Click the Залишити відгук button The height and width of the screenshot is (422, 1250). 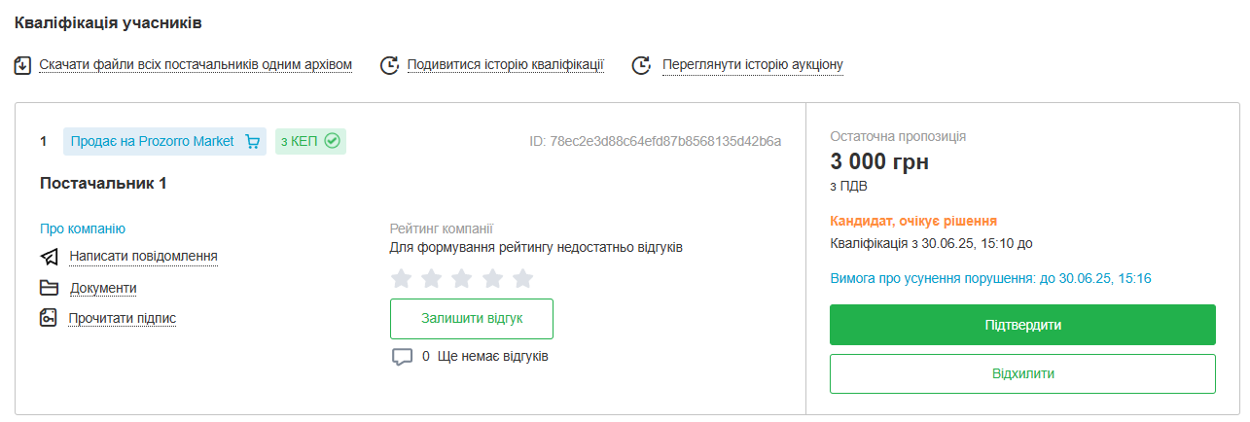472,318
